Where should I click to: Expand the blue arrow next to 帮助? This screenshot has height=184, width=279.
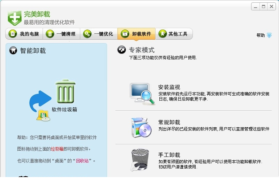[269, 35]
